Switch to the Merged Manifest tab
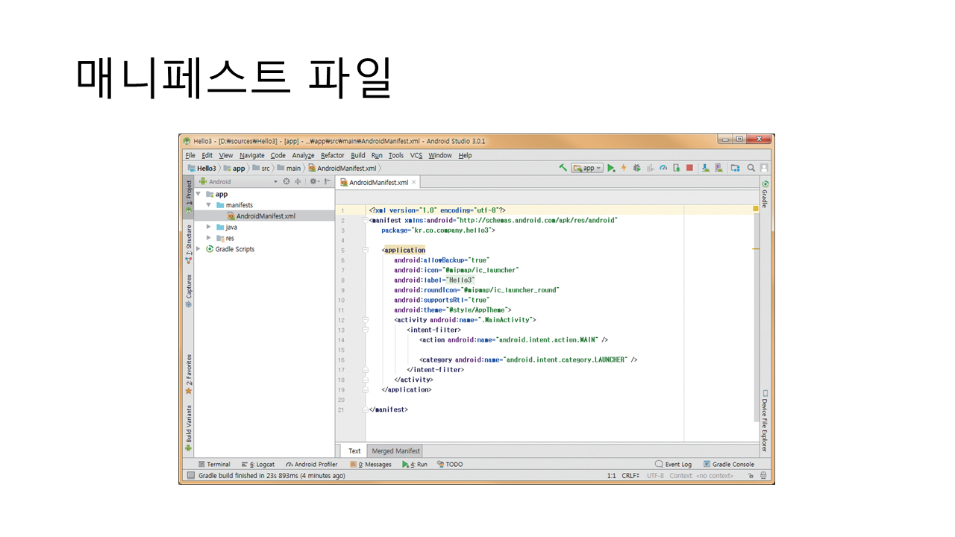The height and width of the screenshot is (537, 955). coord(396,450)
